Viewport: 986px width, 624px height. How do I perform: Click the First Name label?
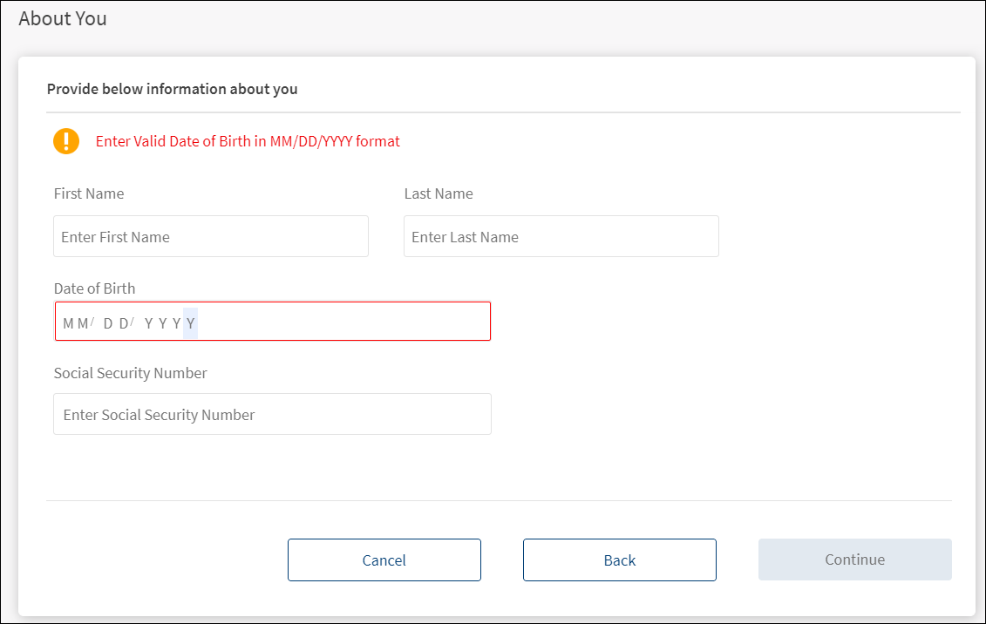pos(89,193)
